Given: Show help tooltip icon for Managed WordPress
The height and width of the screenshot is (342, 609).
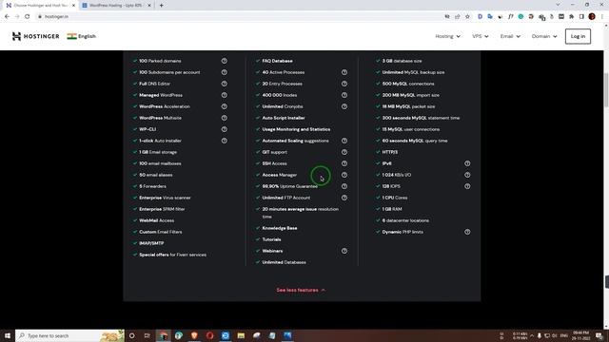Looking at the screenshot, I should [x=225, y=95].
